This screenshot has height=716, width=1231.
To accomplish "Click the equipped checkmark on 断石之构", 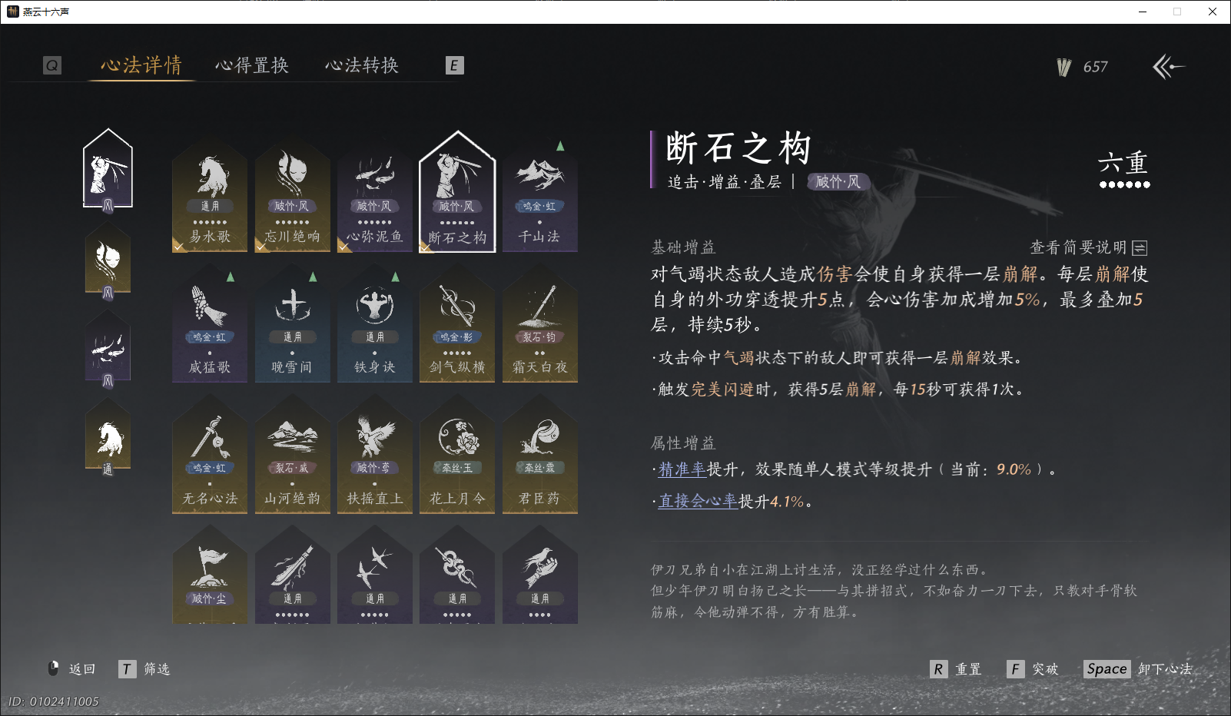I will 426,247.
